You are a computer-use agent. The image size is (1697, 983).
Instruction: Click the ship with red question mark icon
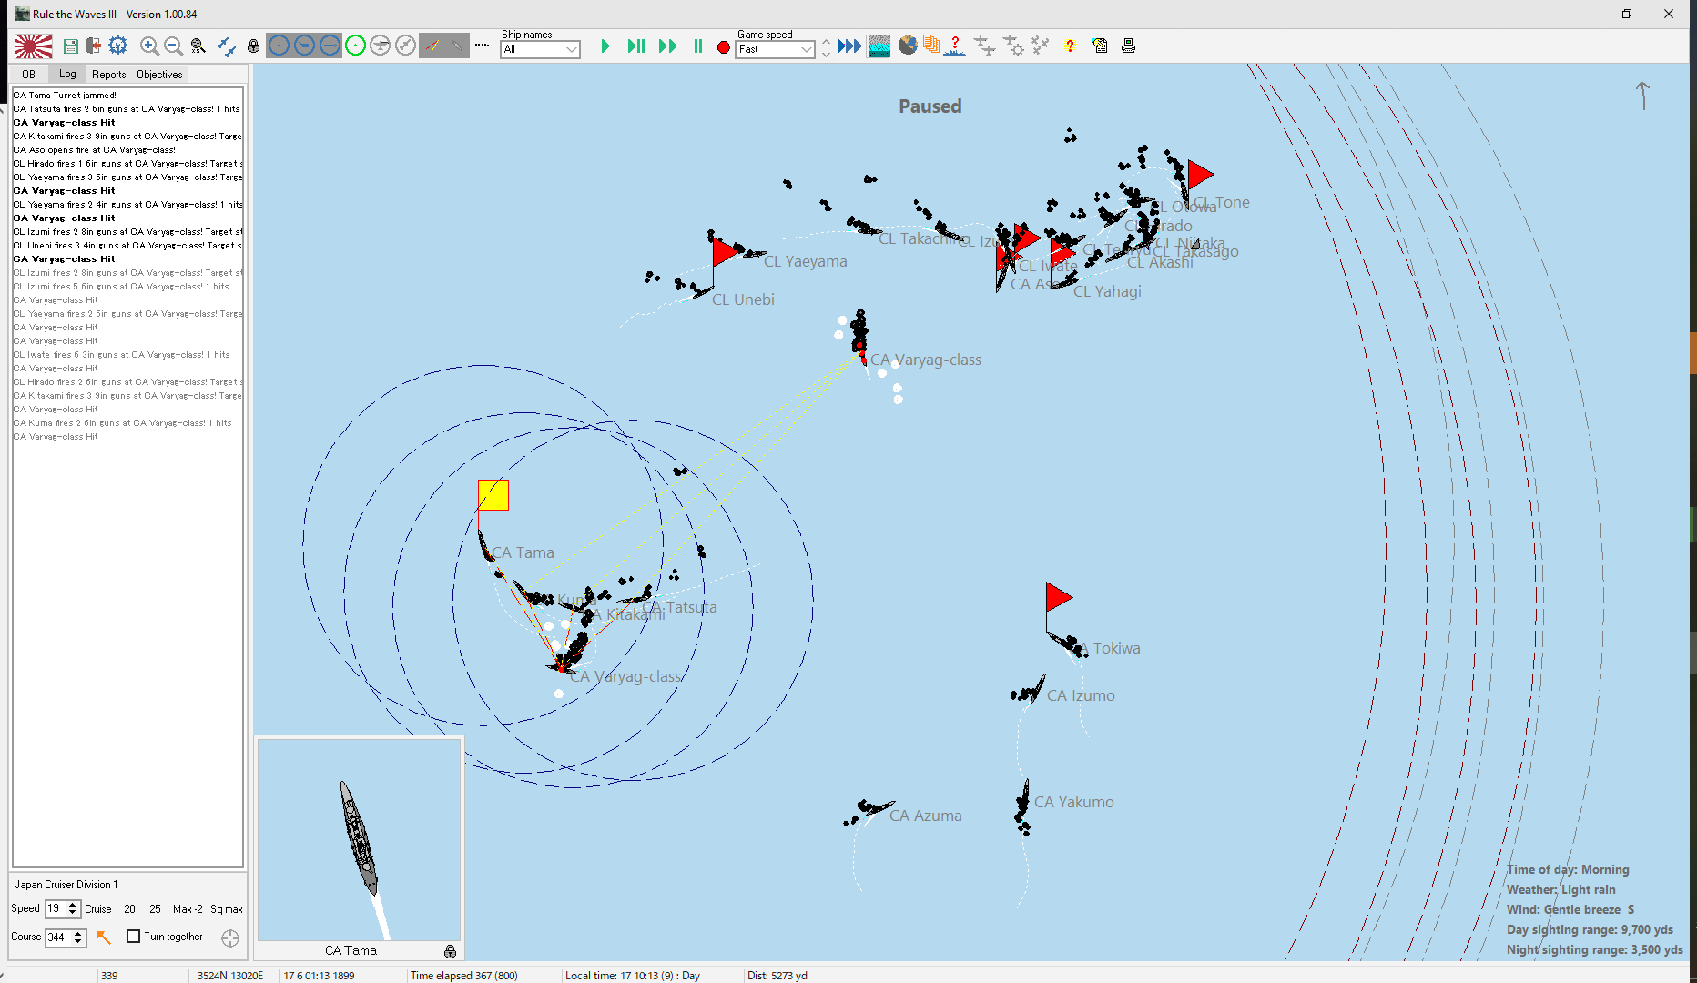coord(954,46)
